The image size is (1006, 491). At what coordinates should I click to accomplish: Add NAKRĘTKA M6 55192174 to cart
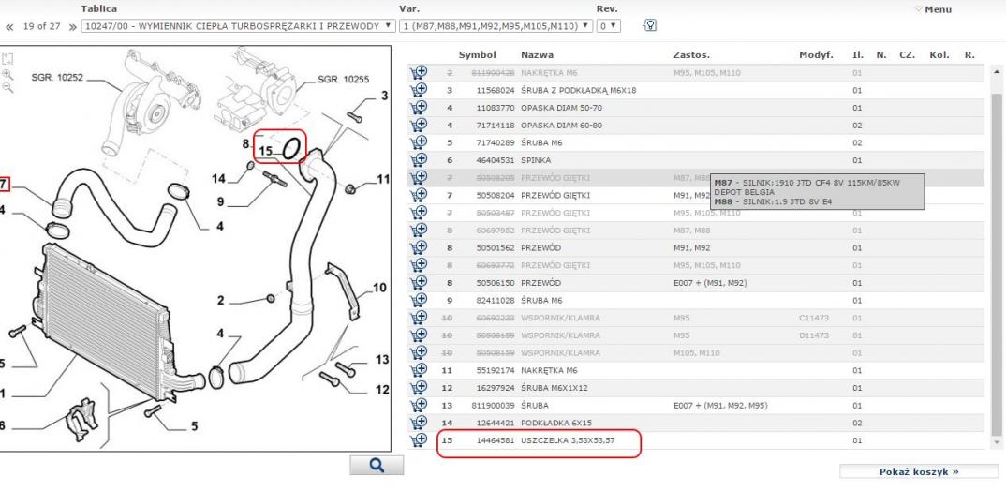tap(419, 370)
